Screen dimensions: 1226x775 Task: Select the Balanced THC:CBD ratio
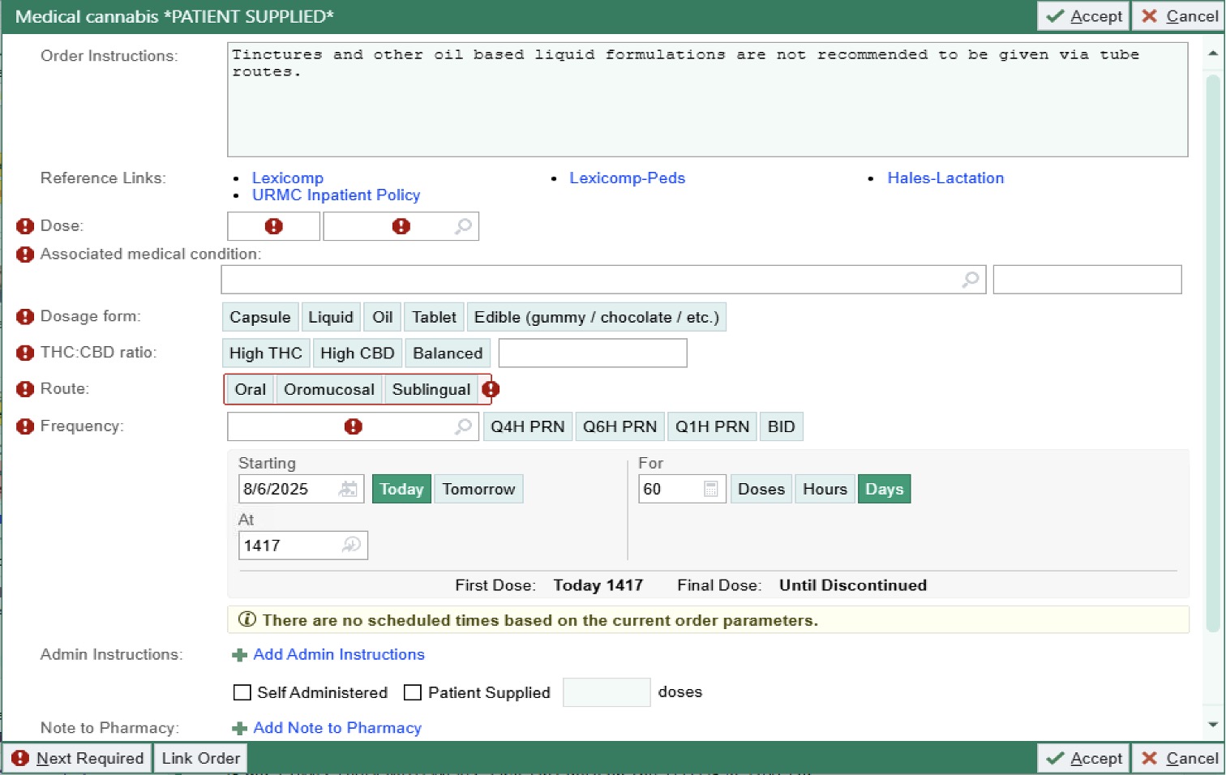point(447,353)
